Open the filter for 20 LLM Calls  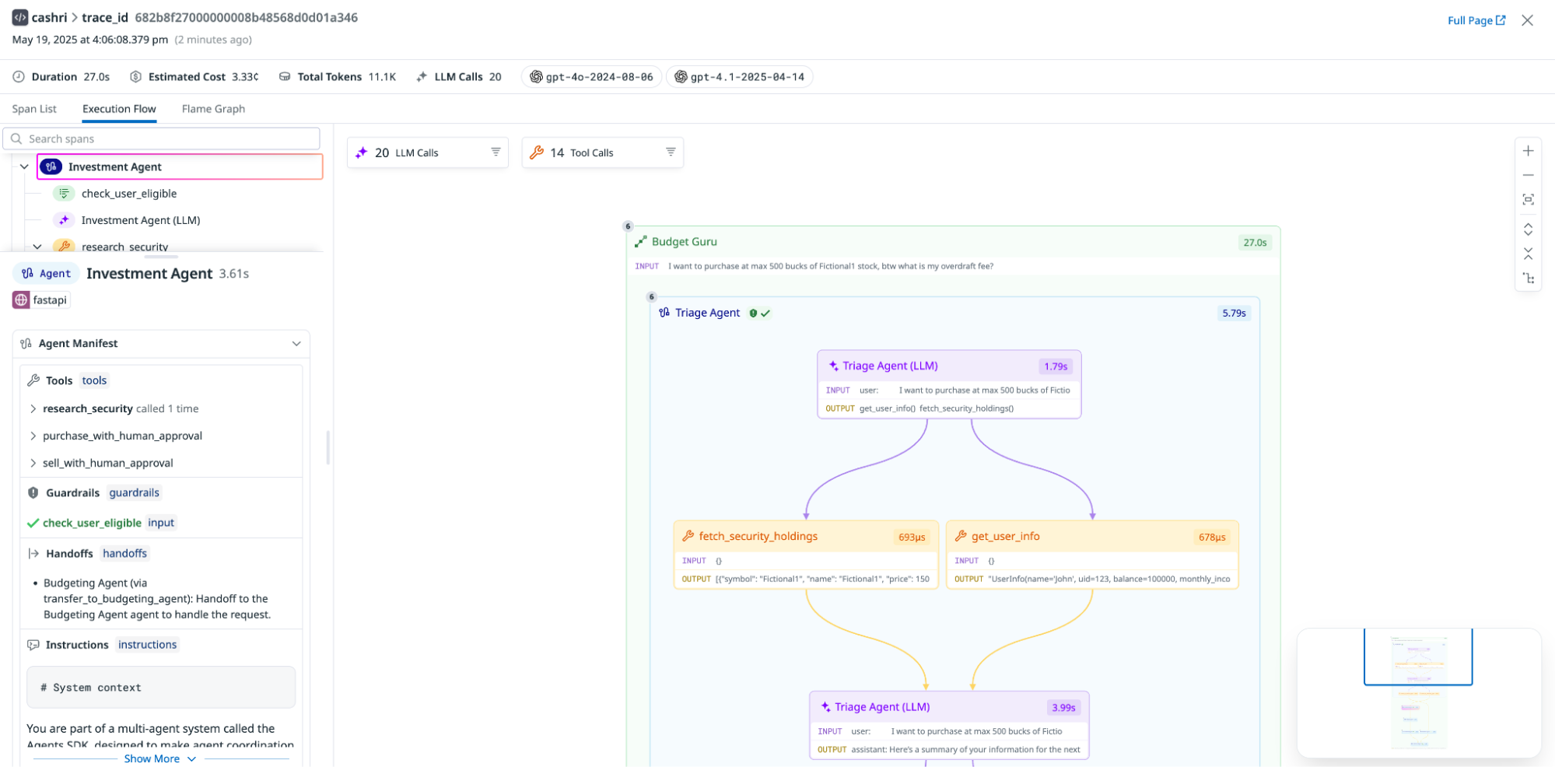pyautogui.click(x=496, y=152)
